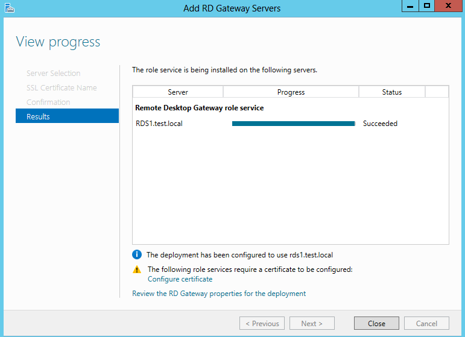Viewport: 465px width, 337px height.
Task: Click the Status column header
Action: (x=392, y=92)
